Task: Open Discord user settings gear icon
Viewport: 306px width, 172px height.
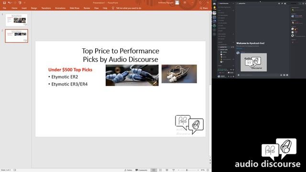Action: click(x=233, y=76)
